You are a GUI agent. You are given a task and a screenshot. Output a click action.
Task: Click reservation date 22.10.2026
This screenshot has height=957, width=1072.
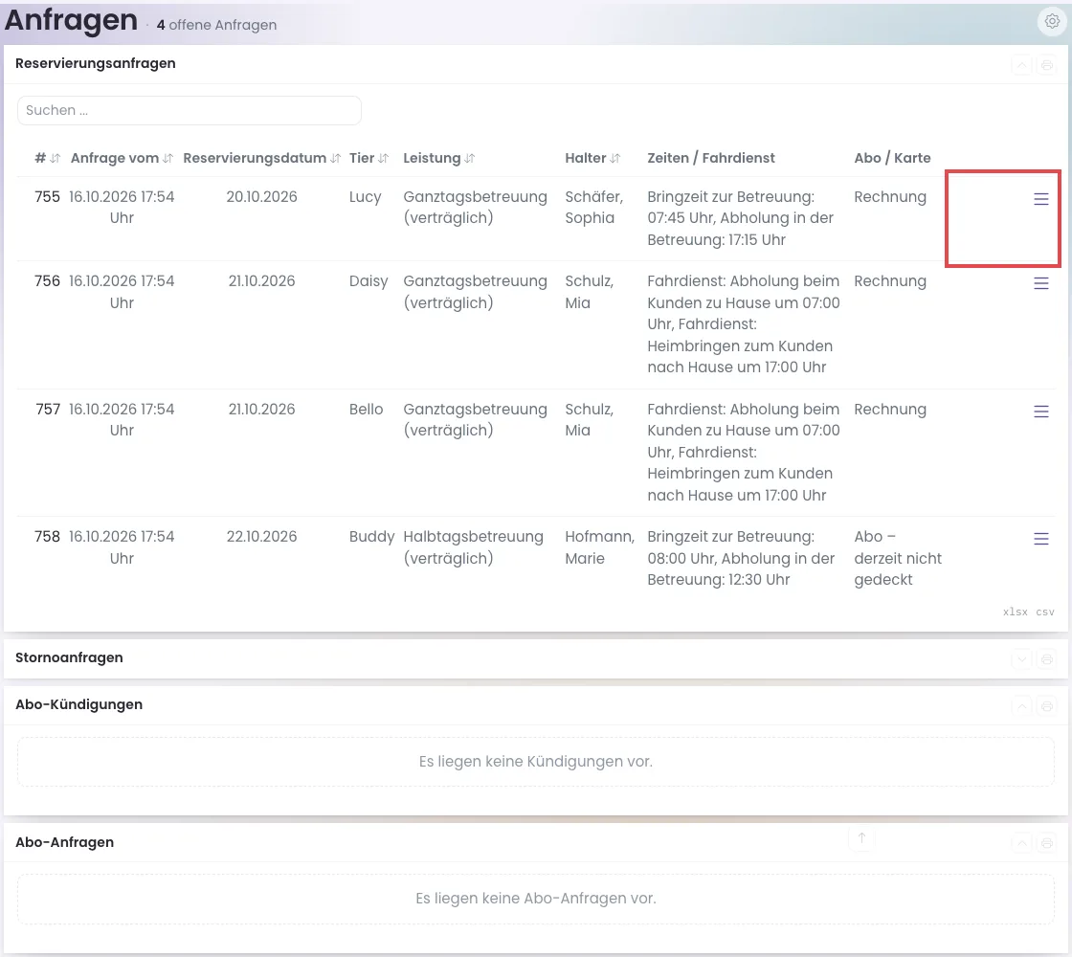[x=262, y=537]
